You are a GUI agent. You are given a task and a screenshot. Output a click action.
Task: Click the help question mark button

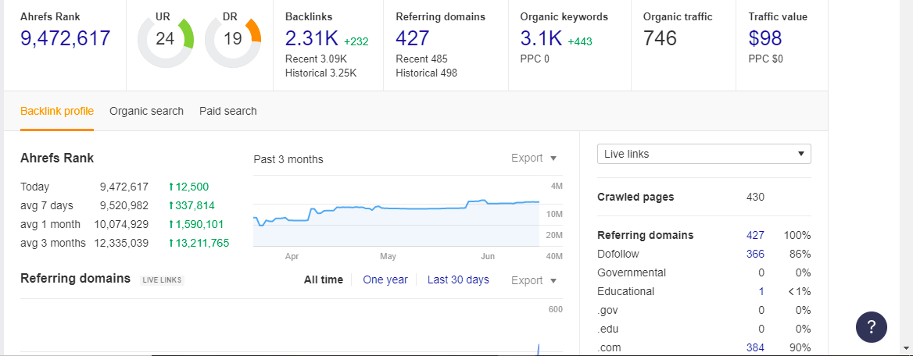click(x=872, y=326)
